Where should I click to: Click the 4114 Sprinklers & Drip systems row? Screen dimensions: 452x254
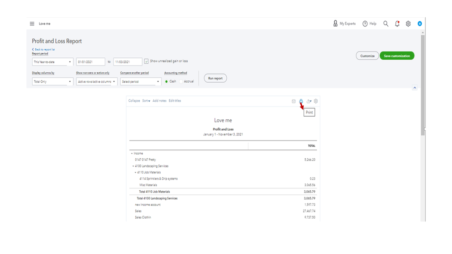click(x=223, y=179)
